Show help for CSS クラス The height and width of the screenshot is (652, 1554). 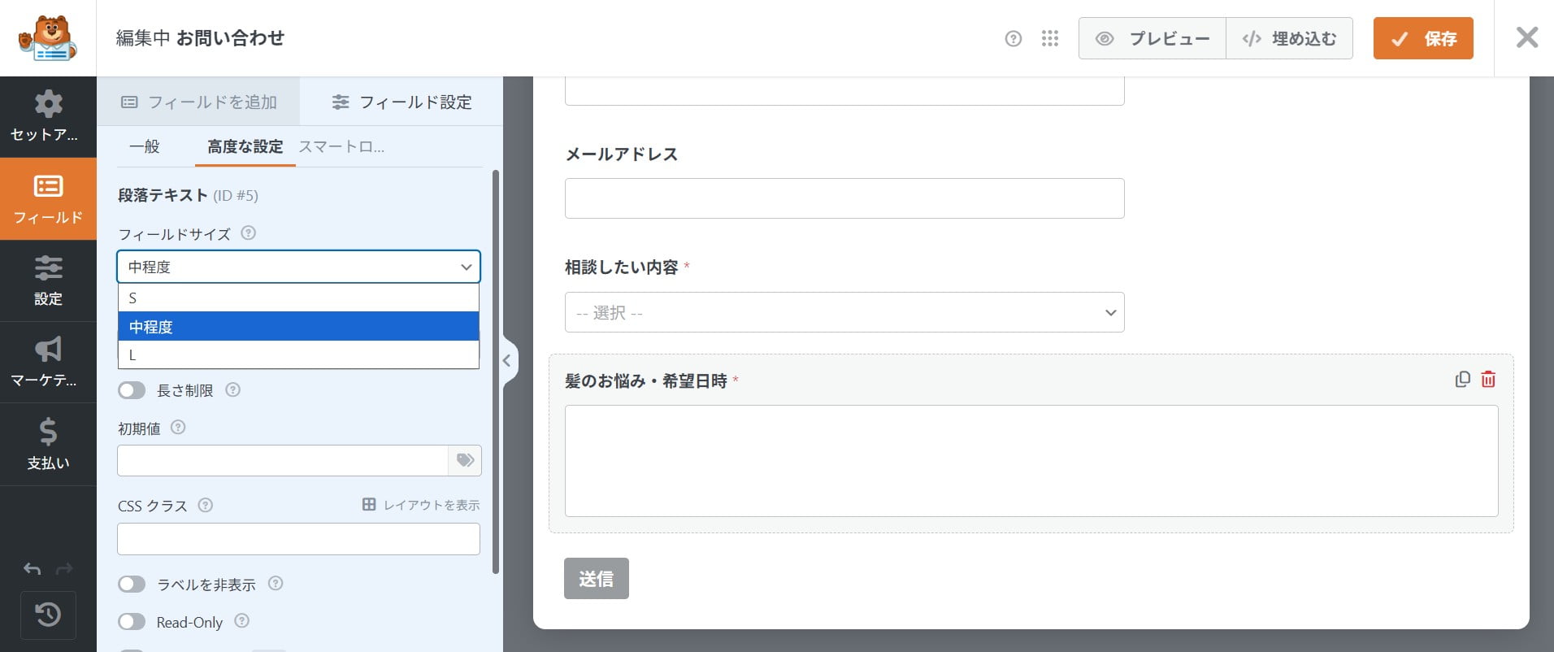pyautogui.click(x=206, y=505)
